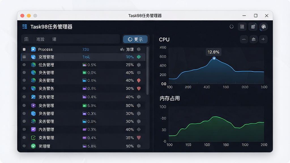The image size is (290, 163).
Task: Click the list logo icon beside Task98 title
Action: pyautogui.click(x=25, y=27)
